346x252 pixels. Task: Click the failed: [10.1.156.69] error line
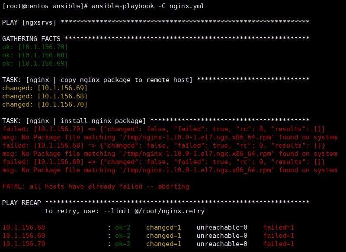[164, 162]
